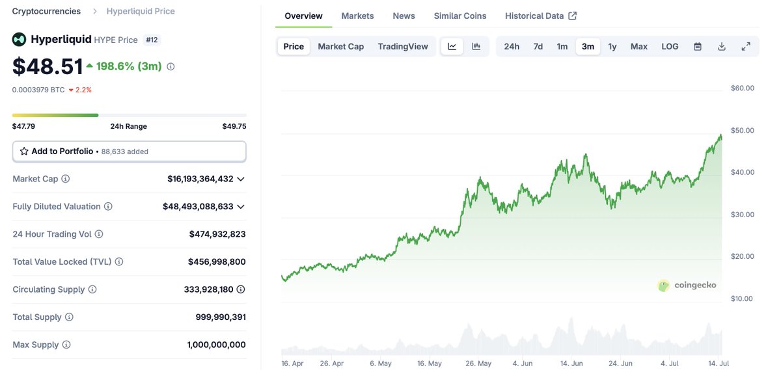This screenshot has height=370, width=781.
Task: Click the #12 rank badge
Action: (152, 40)
